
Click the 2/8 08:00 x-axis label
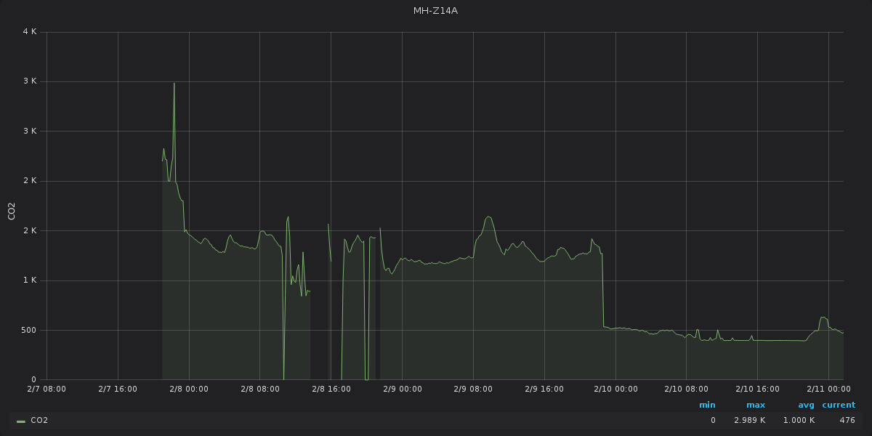[x=260, y=389]
